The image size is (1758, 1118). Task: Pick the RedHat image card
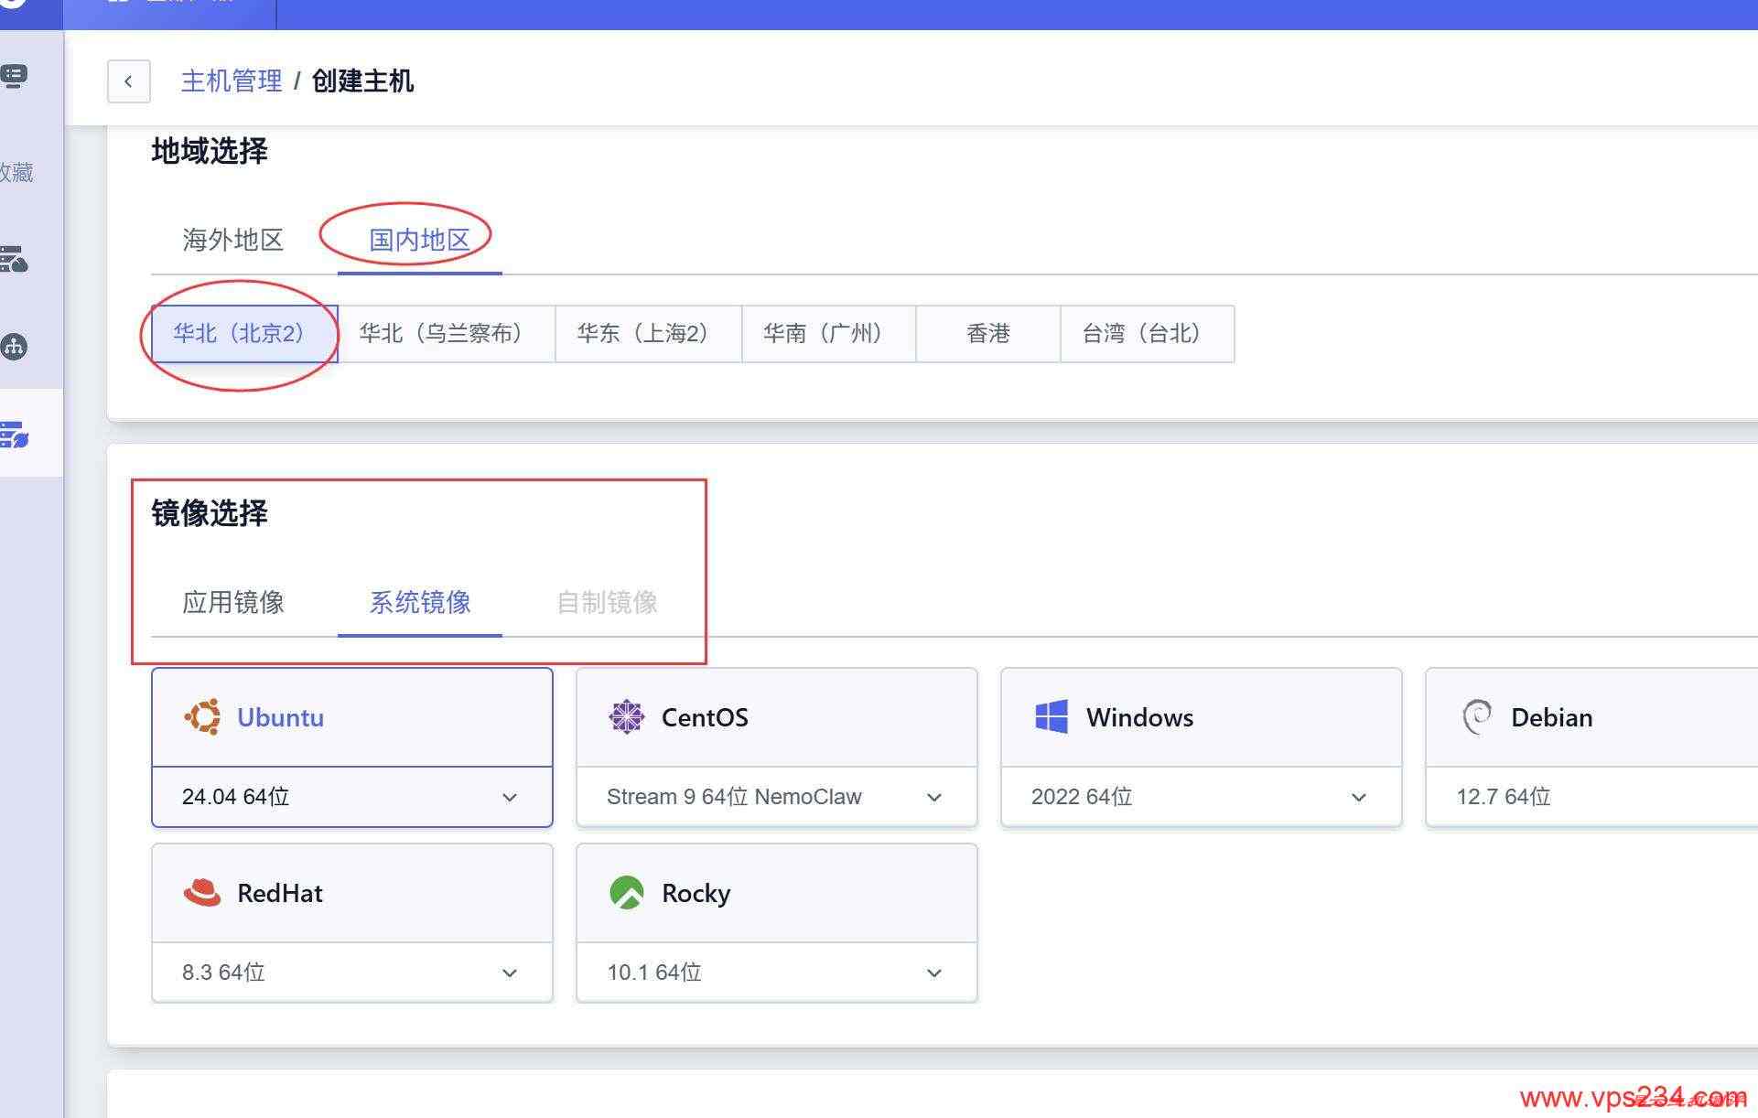(352, 894)
